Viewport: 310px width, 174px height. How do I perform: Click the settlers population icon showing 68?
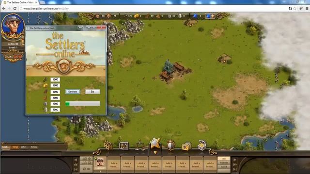[97, 16]
